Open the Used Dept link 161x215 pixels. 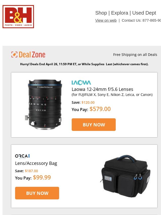pyautogui.click(x=144, y=13)
